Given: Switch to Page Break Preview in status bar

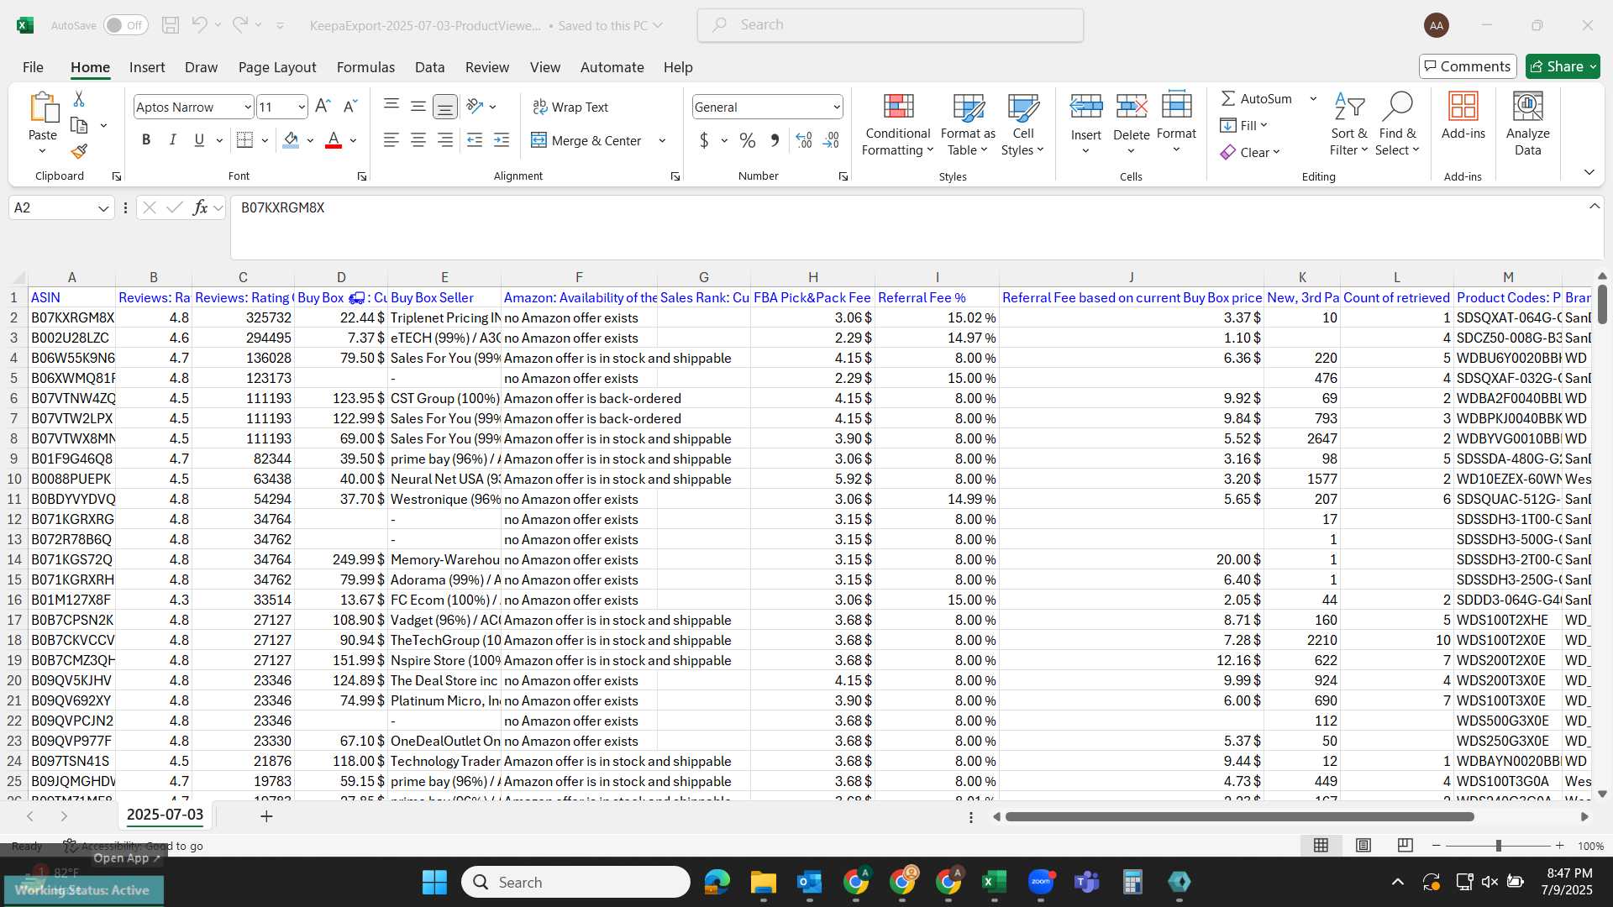Looking at the screenshot, I should (1405, 846).
